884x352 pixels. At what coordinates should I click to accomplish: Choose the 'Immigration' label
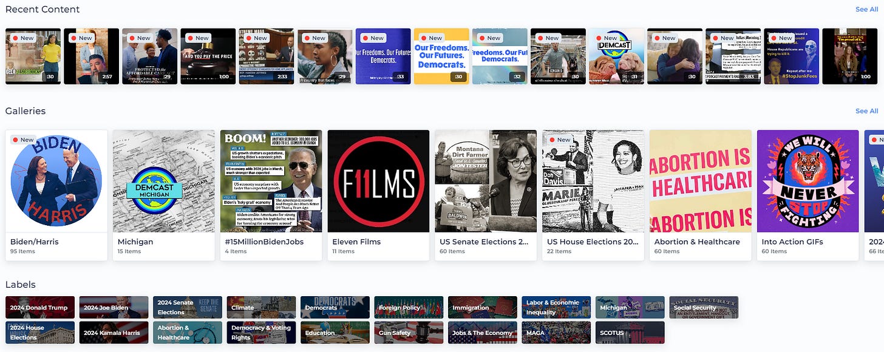(x=483, y=307)
